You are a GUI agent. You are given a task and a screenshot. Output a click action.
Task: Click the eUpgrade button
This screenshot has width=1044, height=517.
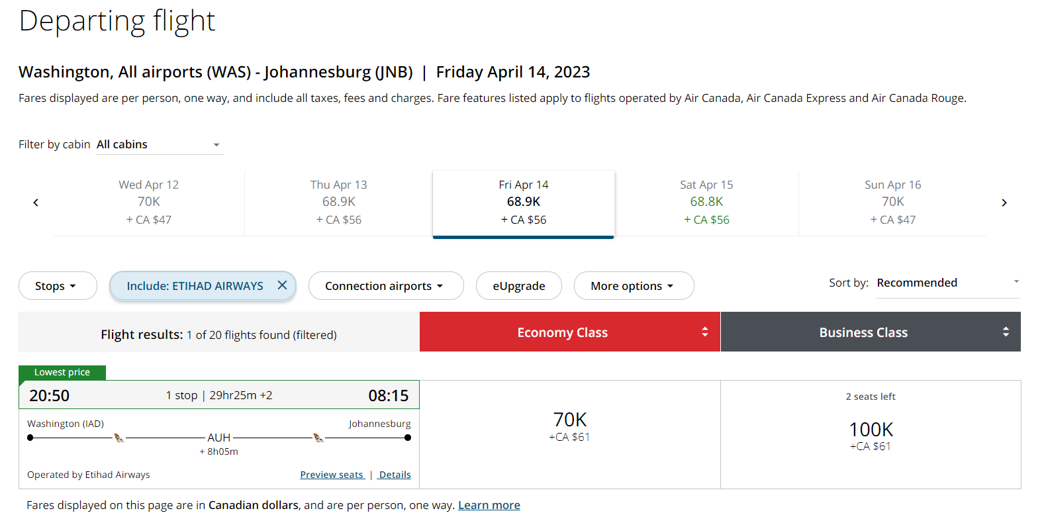coord(518,285)
